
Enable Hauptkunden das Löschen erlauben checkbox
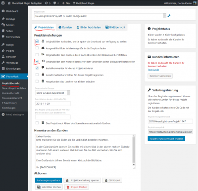(37, 81)
